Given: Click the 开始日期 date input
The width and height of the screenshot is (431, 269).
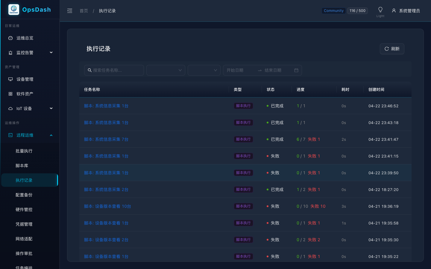Looking at the screenshot, I should tap(239, 70).
